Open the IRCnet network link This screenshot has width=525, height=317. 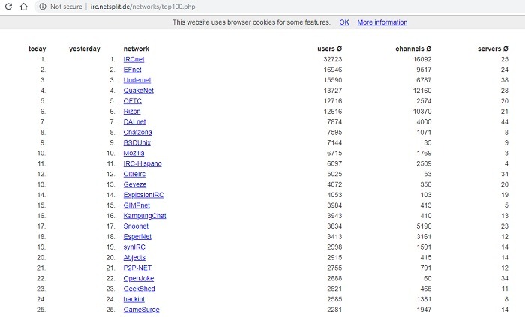coord(133,59)
